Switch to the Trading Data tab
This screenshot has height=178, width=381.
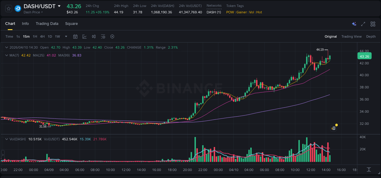click(x=47, y=24)
